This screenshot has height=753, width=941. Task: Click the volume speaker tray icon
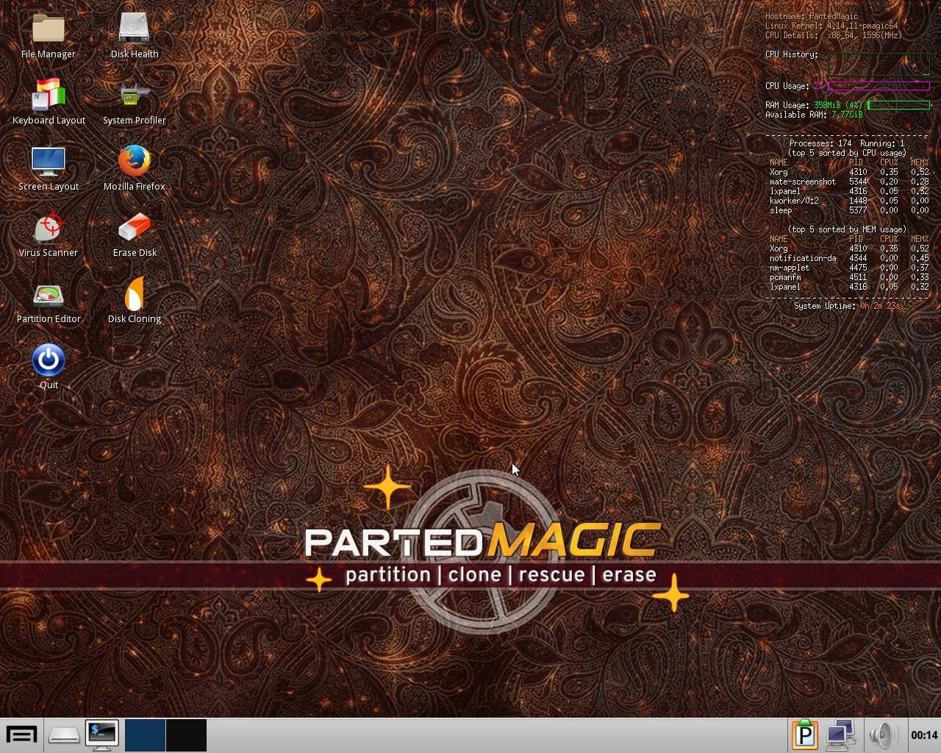884,735
